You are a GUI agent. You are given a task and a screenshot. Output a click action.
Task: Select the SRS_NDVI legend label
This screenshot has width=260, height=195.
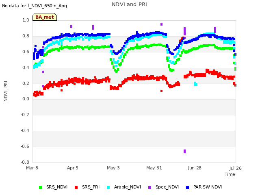(57, 187)
